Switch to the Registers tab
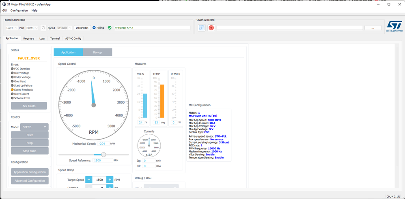405x199 pixels. [28, 38]
